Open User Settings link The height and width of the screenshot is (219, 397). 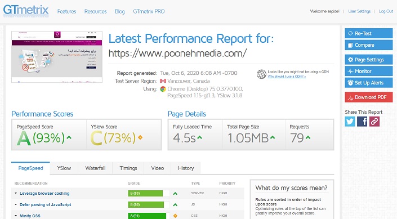359,11
